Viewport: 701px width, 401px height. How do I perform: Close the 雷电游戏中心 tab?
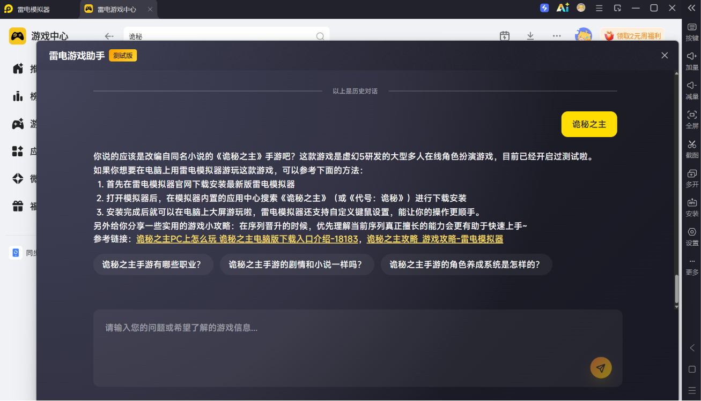[150, 10]
